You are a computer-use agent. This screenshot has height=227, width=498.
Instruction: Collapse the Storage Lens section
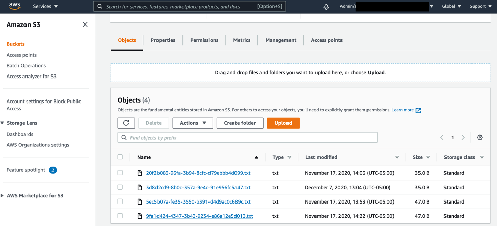point(2,123)
